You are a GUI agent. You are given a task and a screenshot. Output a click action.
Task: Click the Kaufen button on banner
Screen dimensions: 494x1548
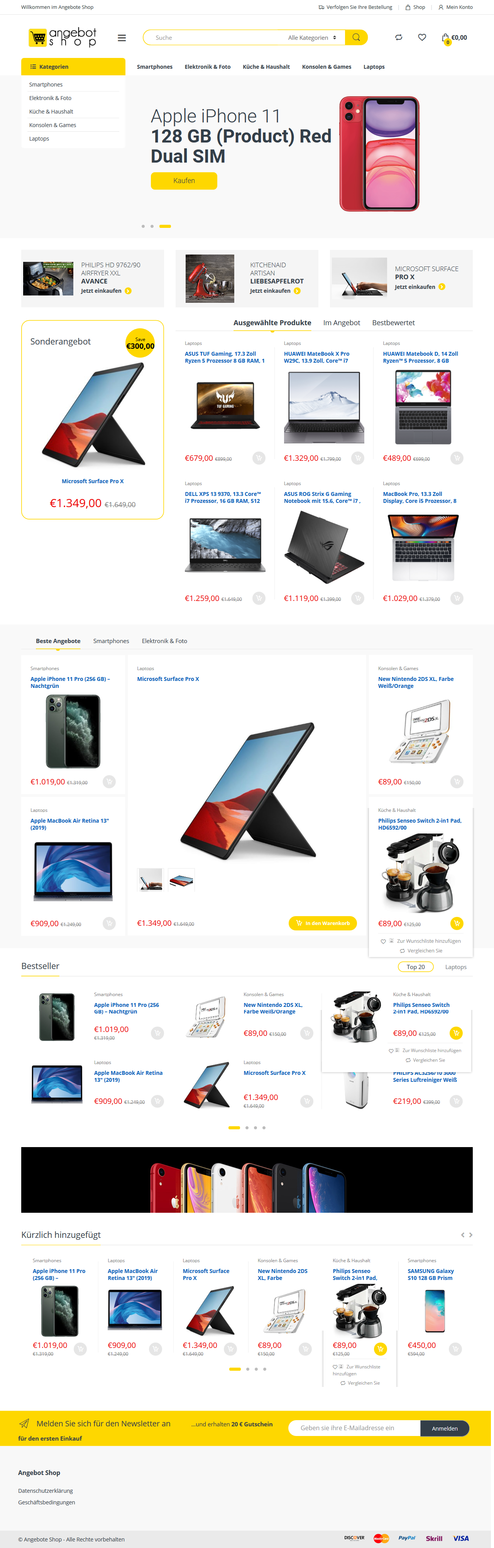184,180
